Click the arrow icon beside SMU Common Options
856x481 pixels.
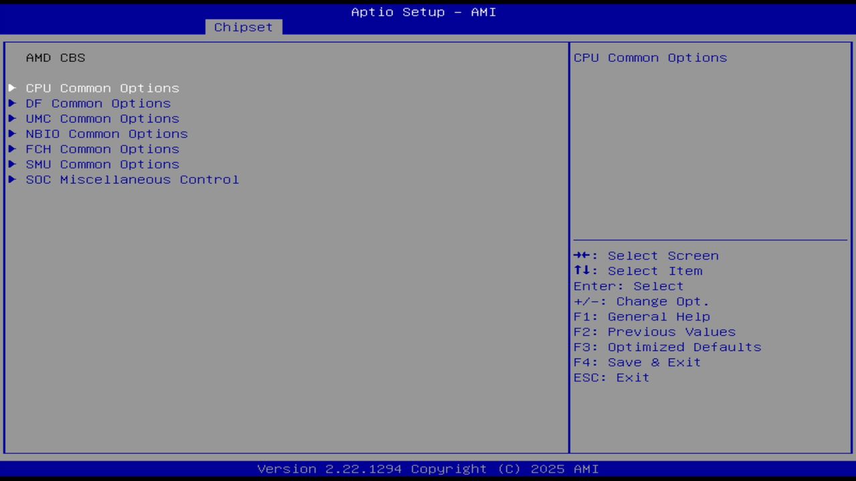[12, 164]
